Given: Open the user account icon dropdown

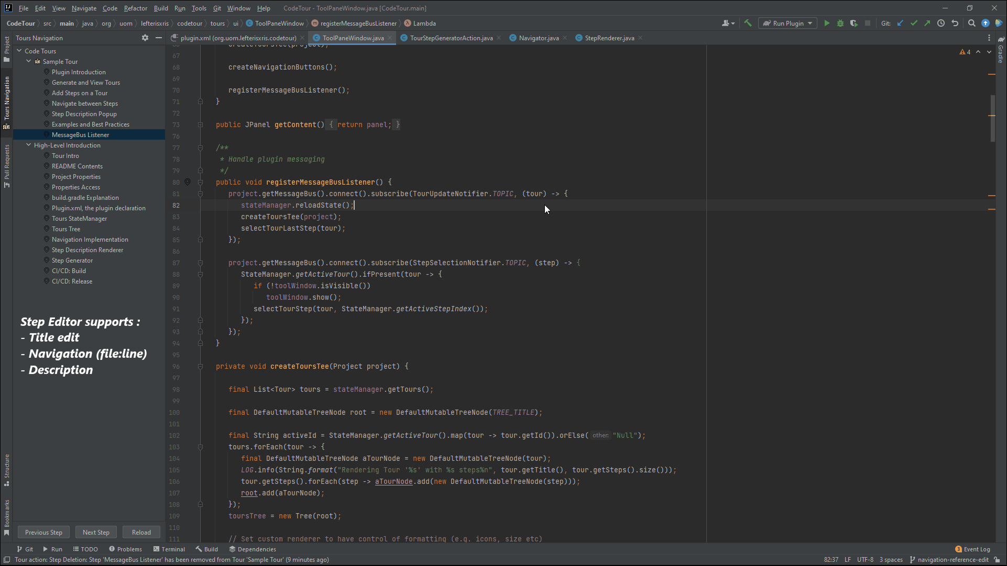Looking at the screenshot, I should click(x=728, y=23).
